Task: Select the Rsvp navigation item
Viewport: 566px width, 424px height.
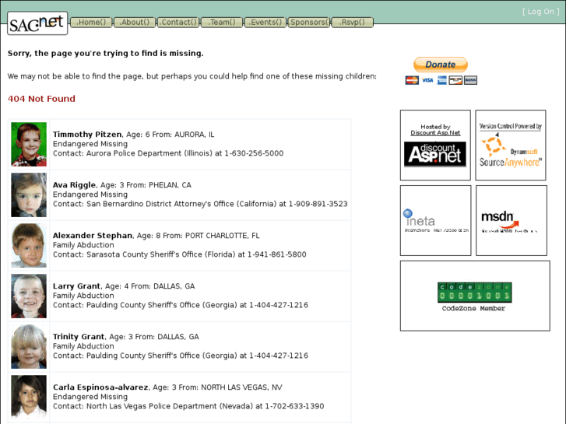Action: pos(353,23)
